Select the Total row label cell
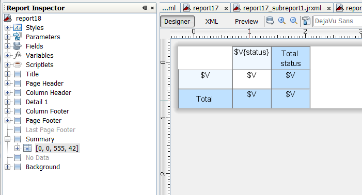The image size is (362, 195). click(205, 99)
